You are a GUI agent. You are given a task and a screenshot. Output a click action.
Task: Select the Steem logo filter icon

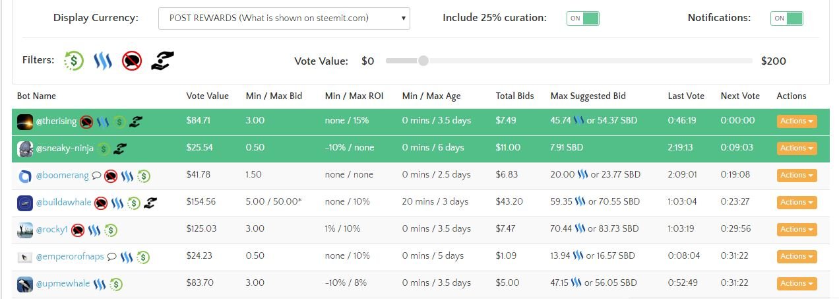103,61
